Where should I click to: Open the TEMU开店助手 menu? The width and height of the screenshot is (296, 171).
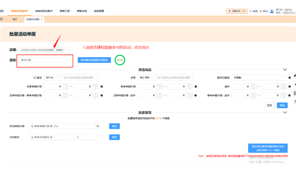(19, 11)
